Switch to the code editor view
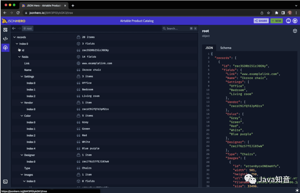300x193 pixels. [5, 39]
